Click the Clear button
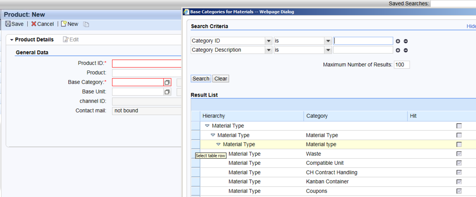 [x=221, y=79]
